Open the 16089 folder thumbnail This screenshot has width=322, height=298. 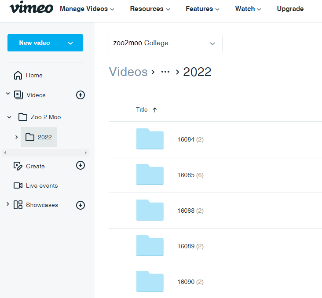[150, 246]
